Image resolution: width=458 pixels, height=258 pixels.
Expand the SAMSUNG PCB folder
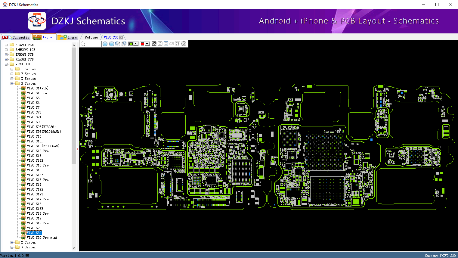point(6,50)
